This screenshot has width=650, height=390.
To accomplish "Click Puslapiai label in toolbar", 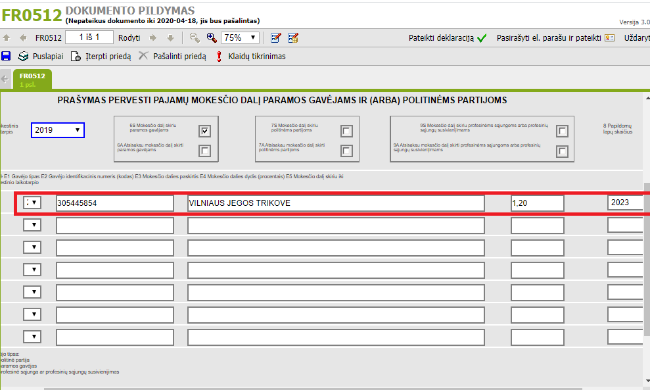I will click(x=48, y=56).
